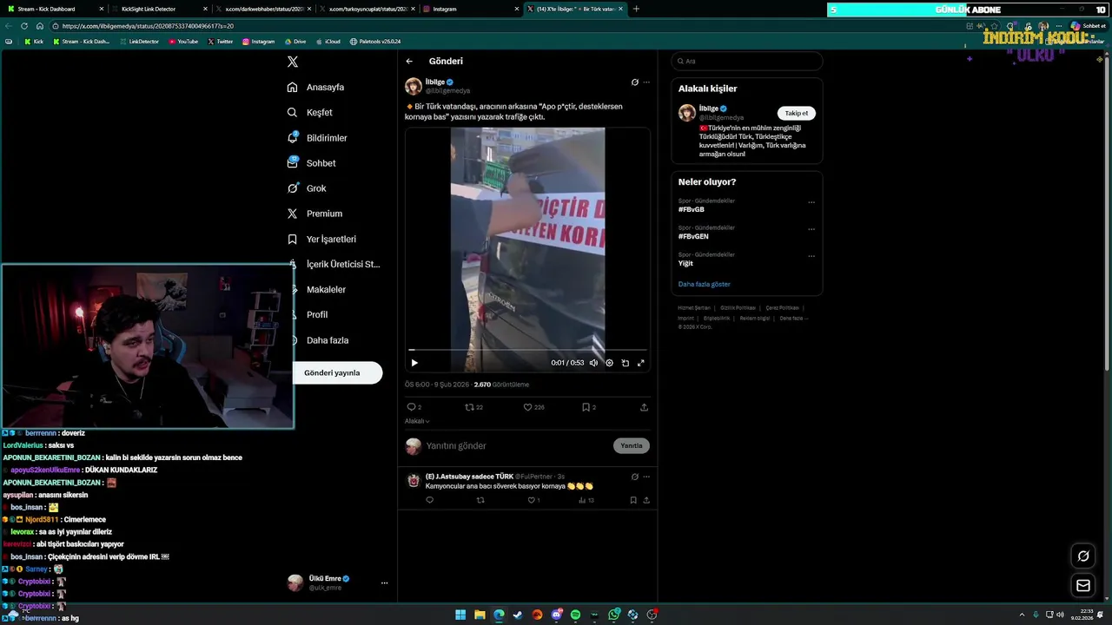The image size is (1112, 625).
Task: Repost the post showing 22 reposts
Action: 473,407
